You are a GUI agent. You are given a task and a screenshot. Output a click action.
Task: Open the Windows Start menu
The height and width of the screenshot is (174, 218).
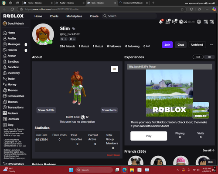click(71, 170)
